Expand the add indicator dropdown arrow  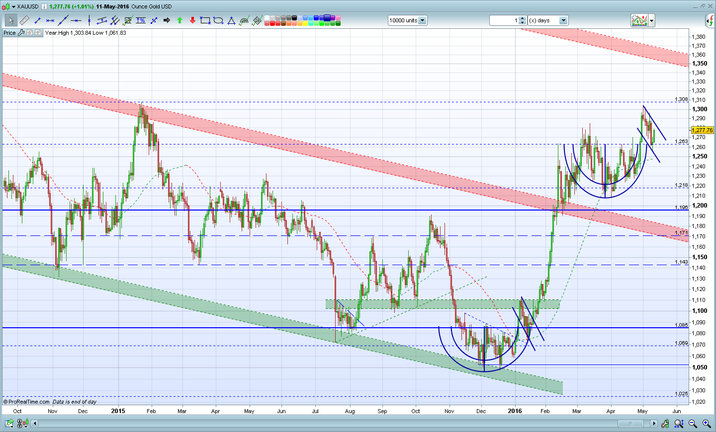click(651, 20)
